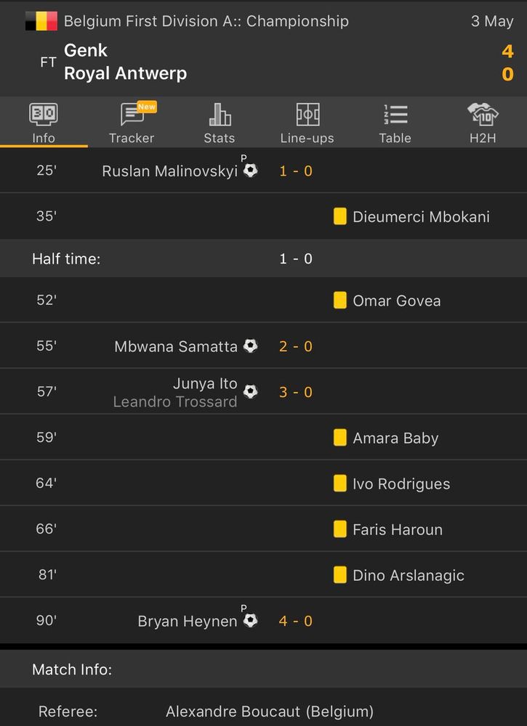The height and width of the screenshot is (726, 527).
Task: Tap Dieumerci Mbokani's yellow card icon
Action: 339,216
